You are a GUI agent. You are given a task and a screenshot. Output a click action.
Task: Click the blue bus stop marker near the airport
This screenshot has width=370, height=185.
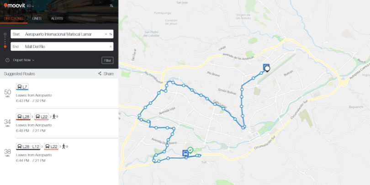[266, 67]
